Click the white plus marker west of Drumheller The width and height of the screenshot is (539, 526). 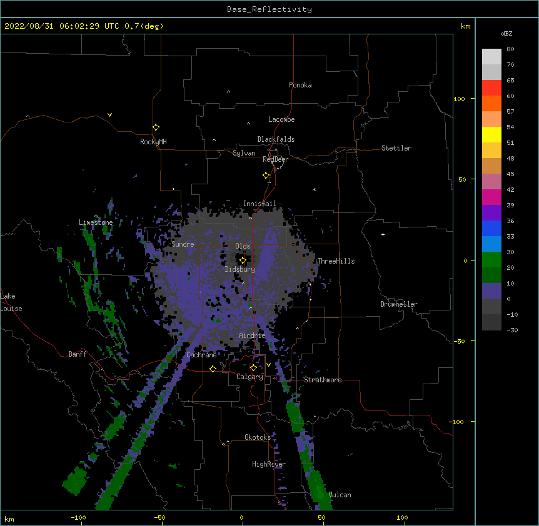(383, 234)
